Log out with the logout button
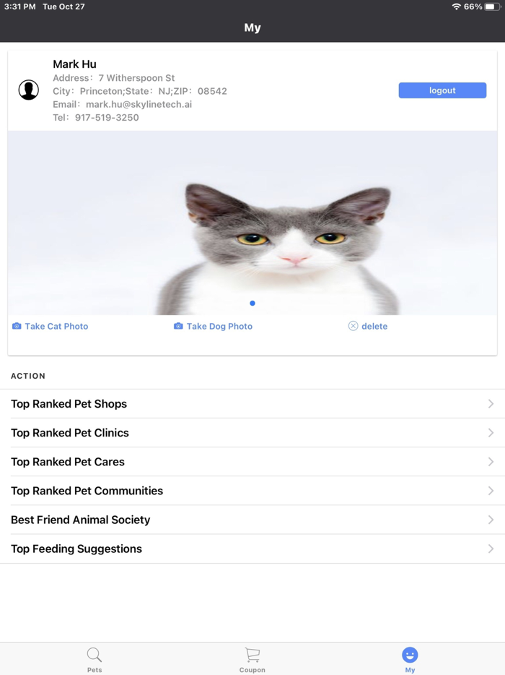 click(x=442, y=90)
